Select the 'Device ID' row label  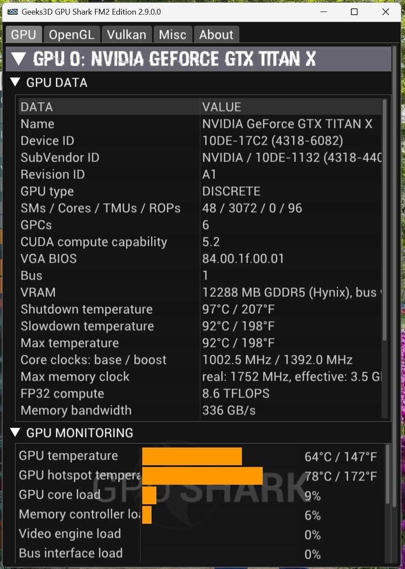pos(47,141)
